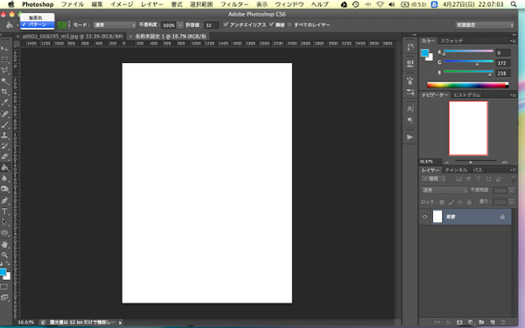This screenshot has width=525, height=328.
Task: Select the Move tool
Action: tap(4, 49)
